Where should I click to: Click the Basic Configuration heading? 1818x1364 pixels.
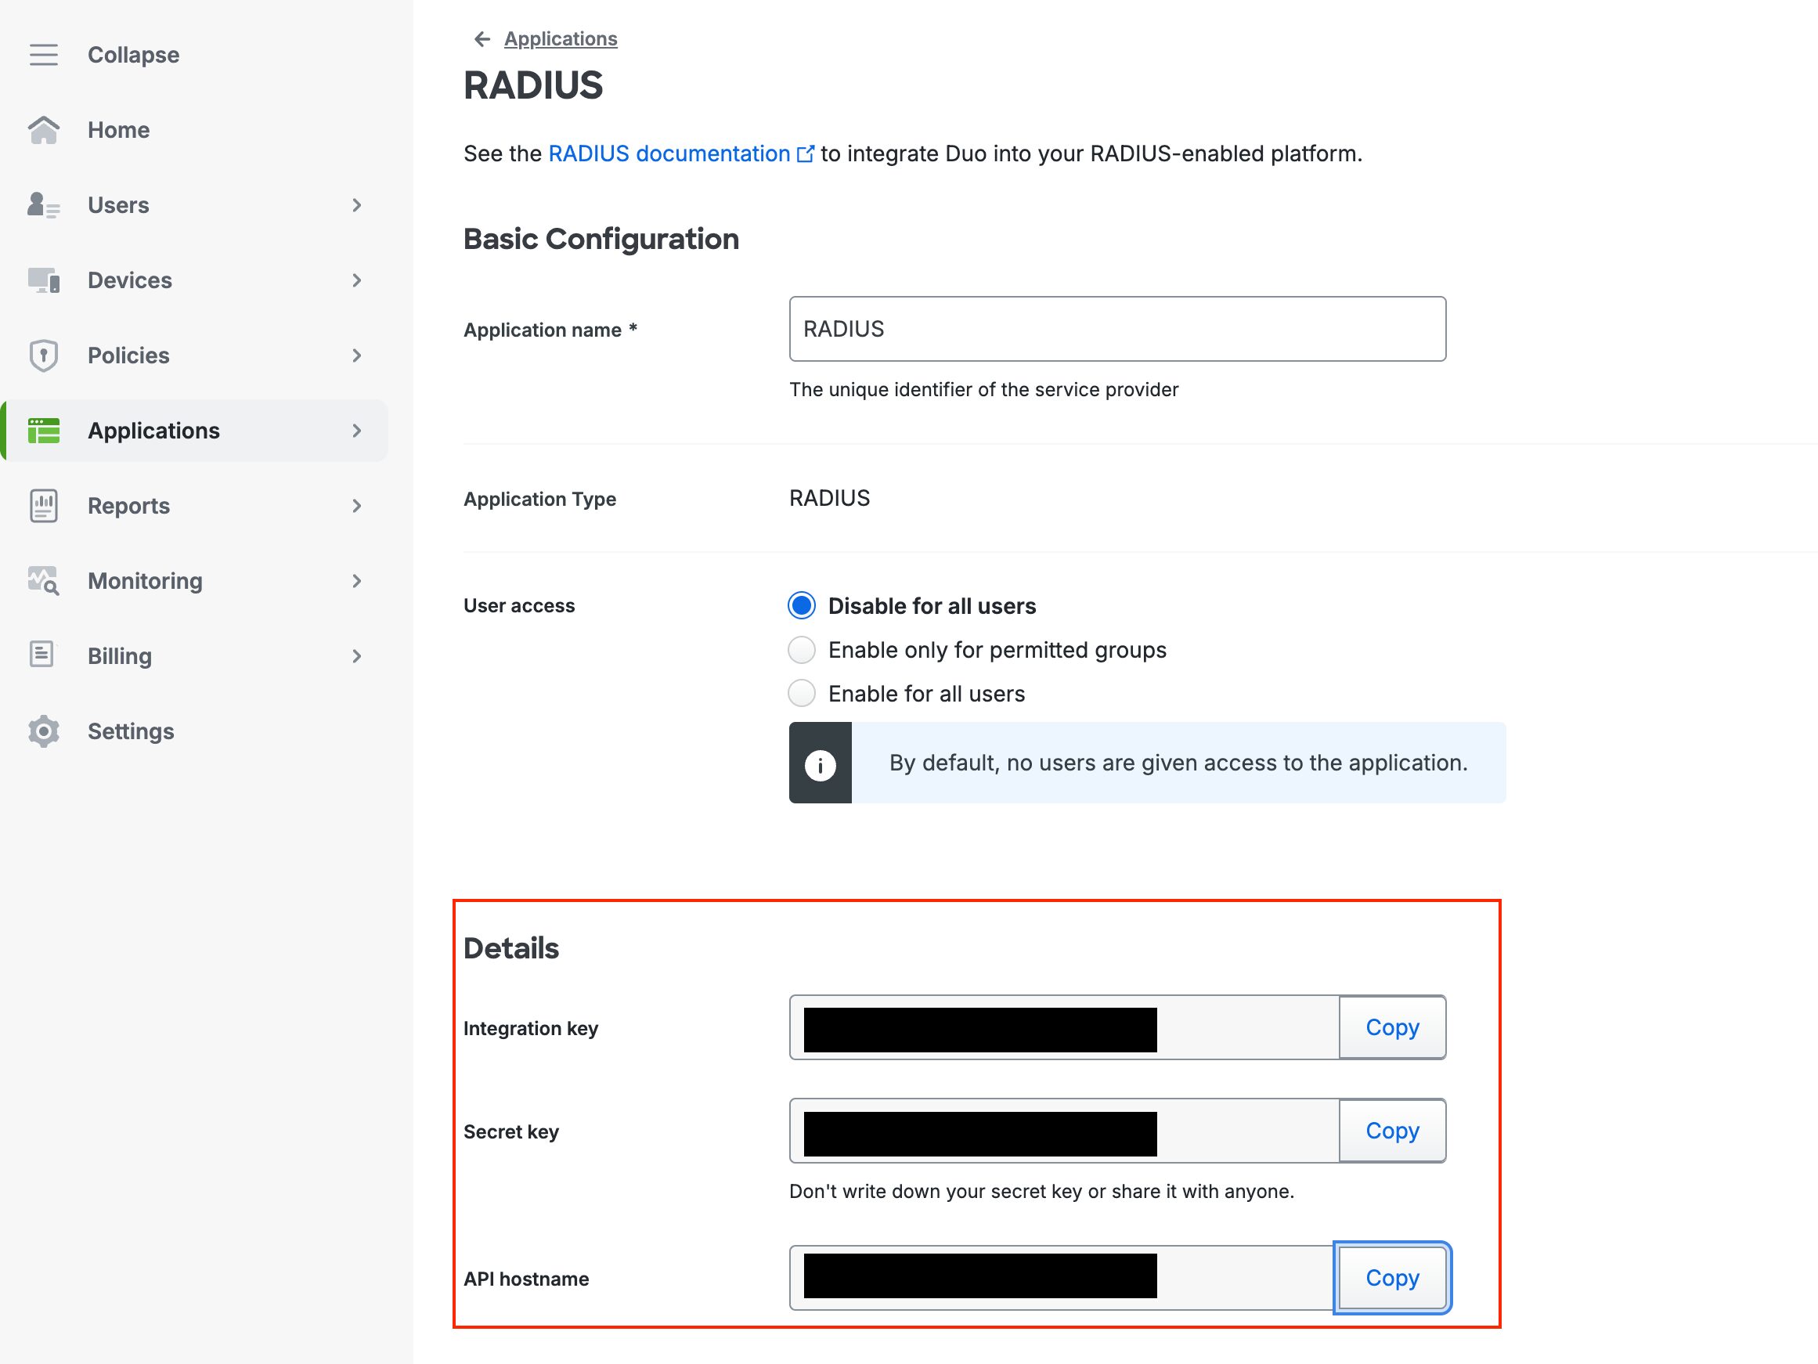(601, 240)
